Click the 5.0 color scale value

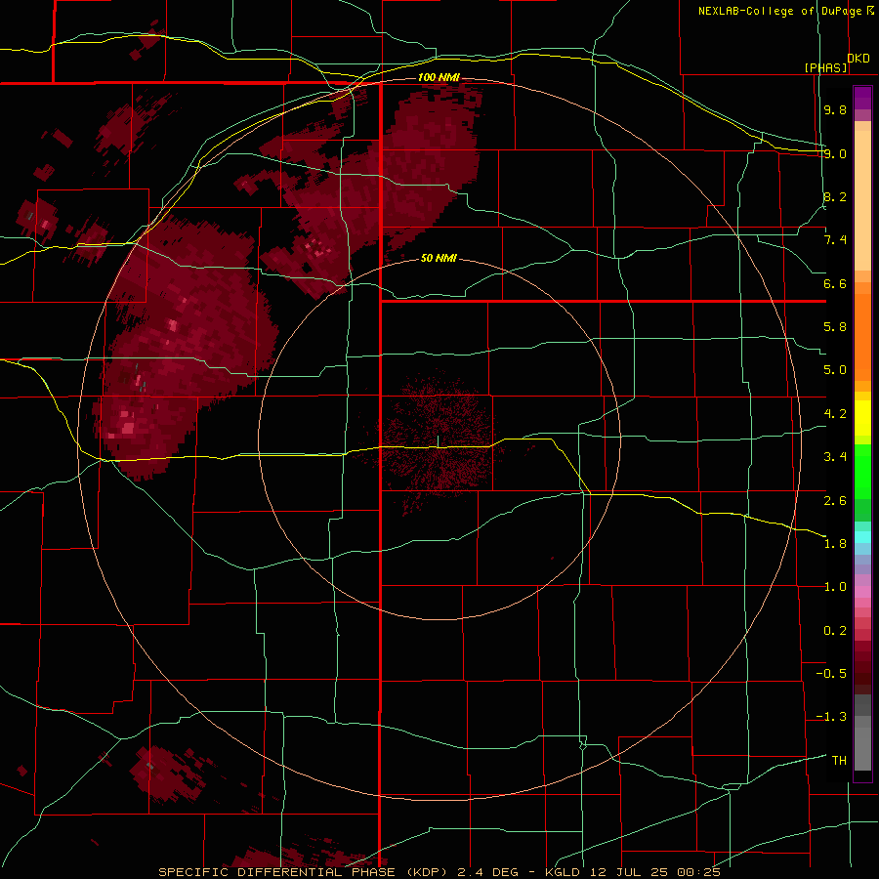(x=835, y=370)
